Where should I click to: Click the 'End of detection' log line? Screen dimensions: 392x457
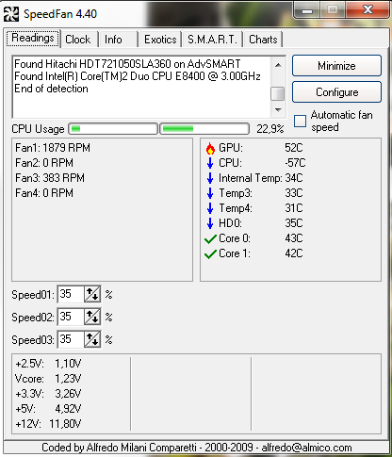(51, 89)
